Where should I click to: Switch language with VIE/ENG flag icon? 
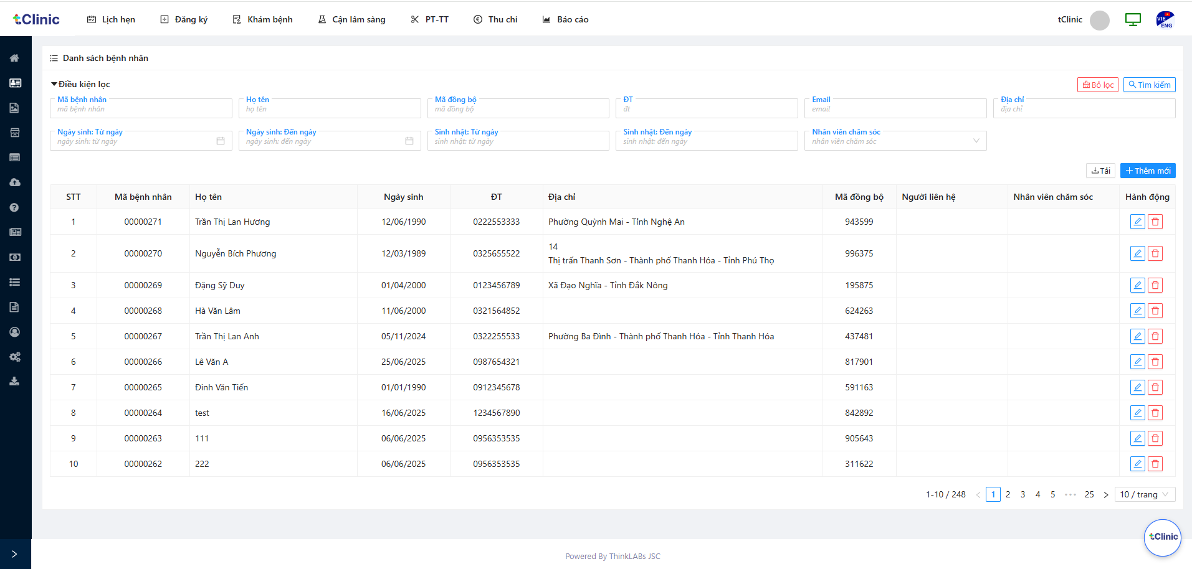coord(1165,20)
